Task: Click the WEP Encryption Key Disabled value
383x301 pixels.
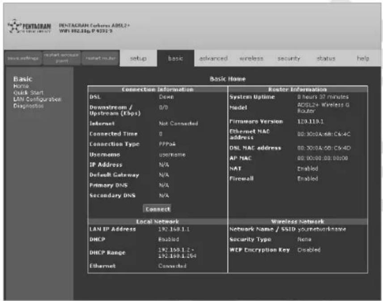Action: click(309, 250)
